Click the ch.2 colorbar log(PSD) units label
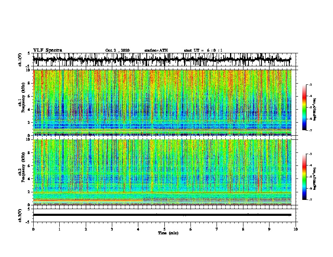333x257 pixels. pos(315,178)
